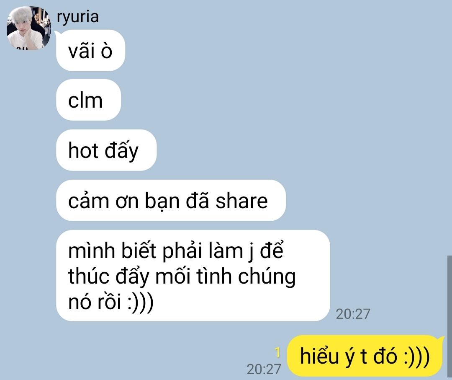Viewport: 452px width, 380px height.
Task: Tap the 20:27 timestamp beside received message
Action: [353, 314]
